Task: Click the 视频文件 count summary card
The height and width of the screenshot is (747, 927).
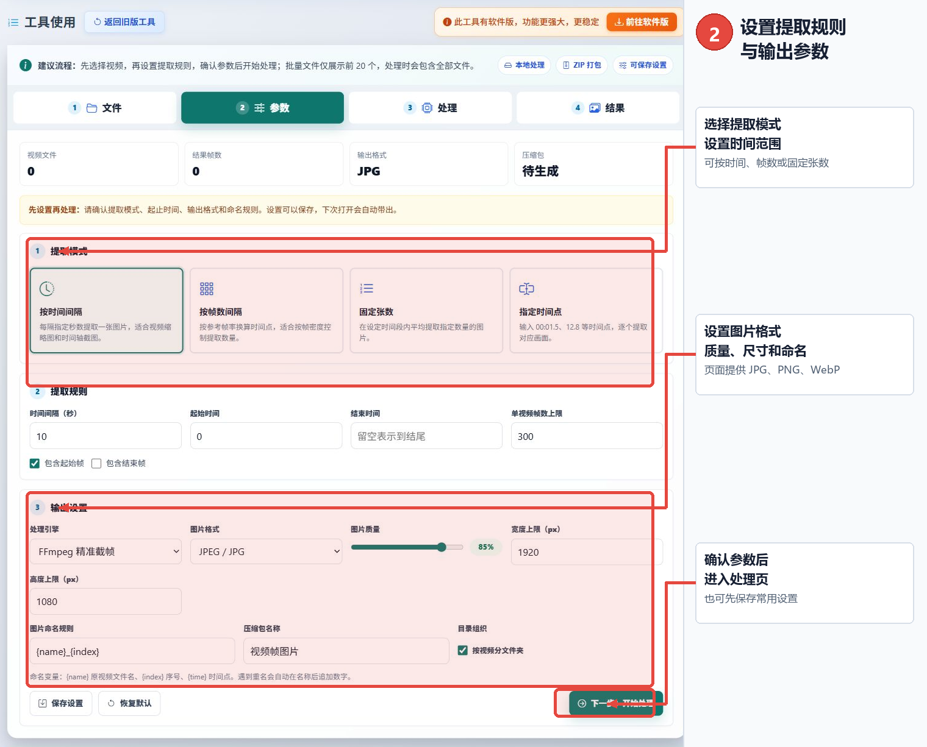Action: [x=99, y=164]
